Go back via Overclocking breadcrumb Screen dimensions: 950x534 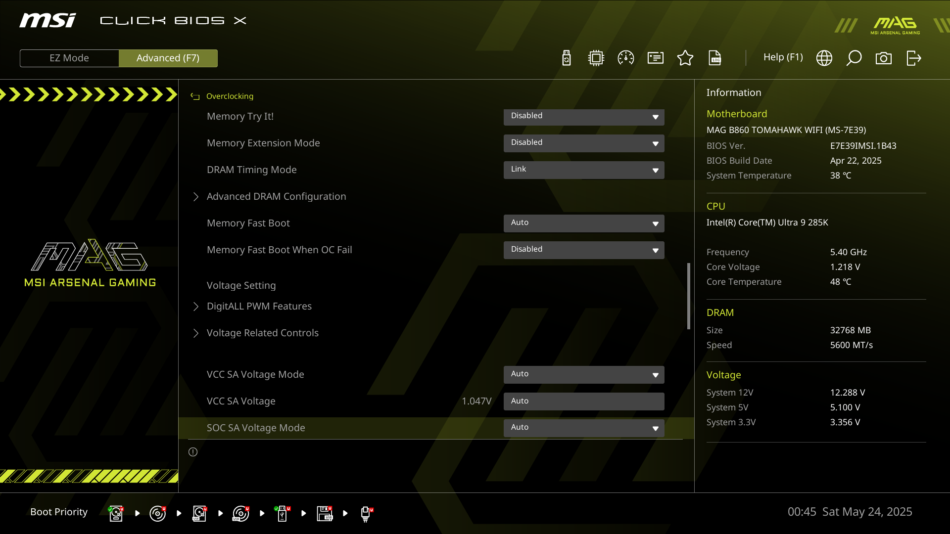[229, 96]
